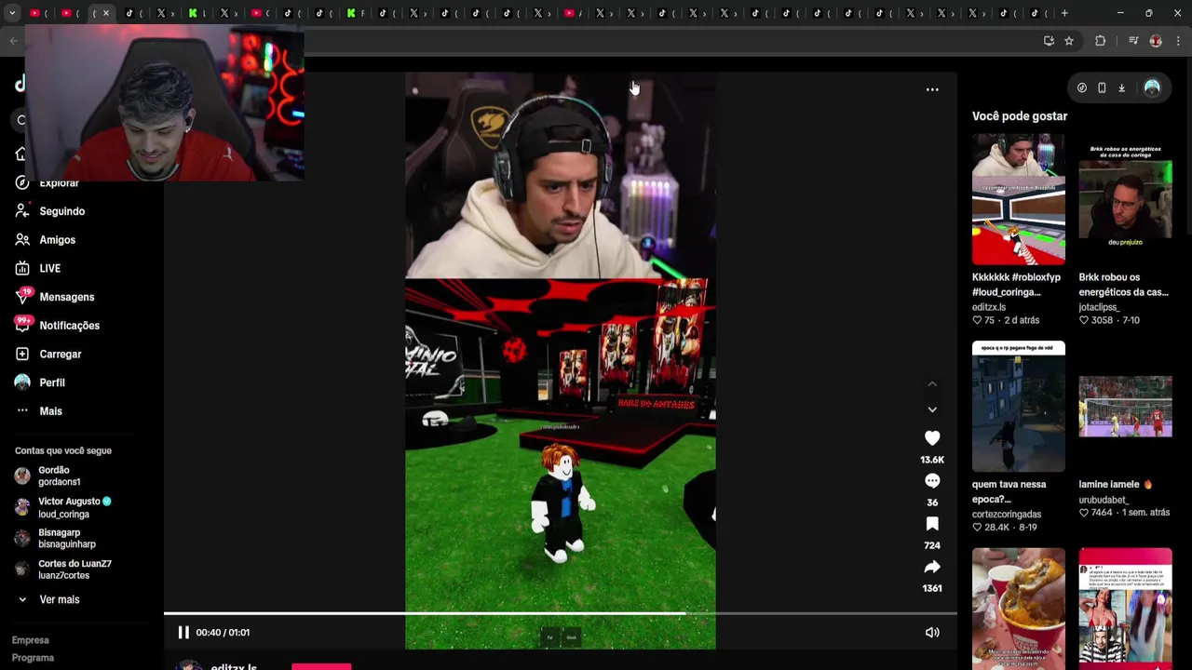This screenshot has height=670, width=1192.
Task: Open browser media controls icon
Action: point(1133,41)
